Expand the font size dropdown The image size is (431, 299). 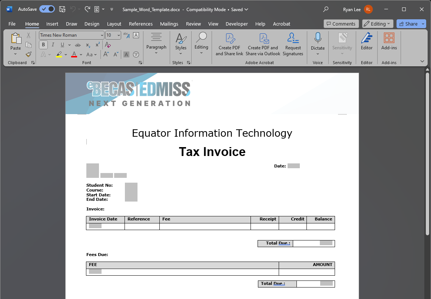(x=119, y=35)
